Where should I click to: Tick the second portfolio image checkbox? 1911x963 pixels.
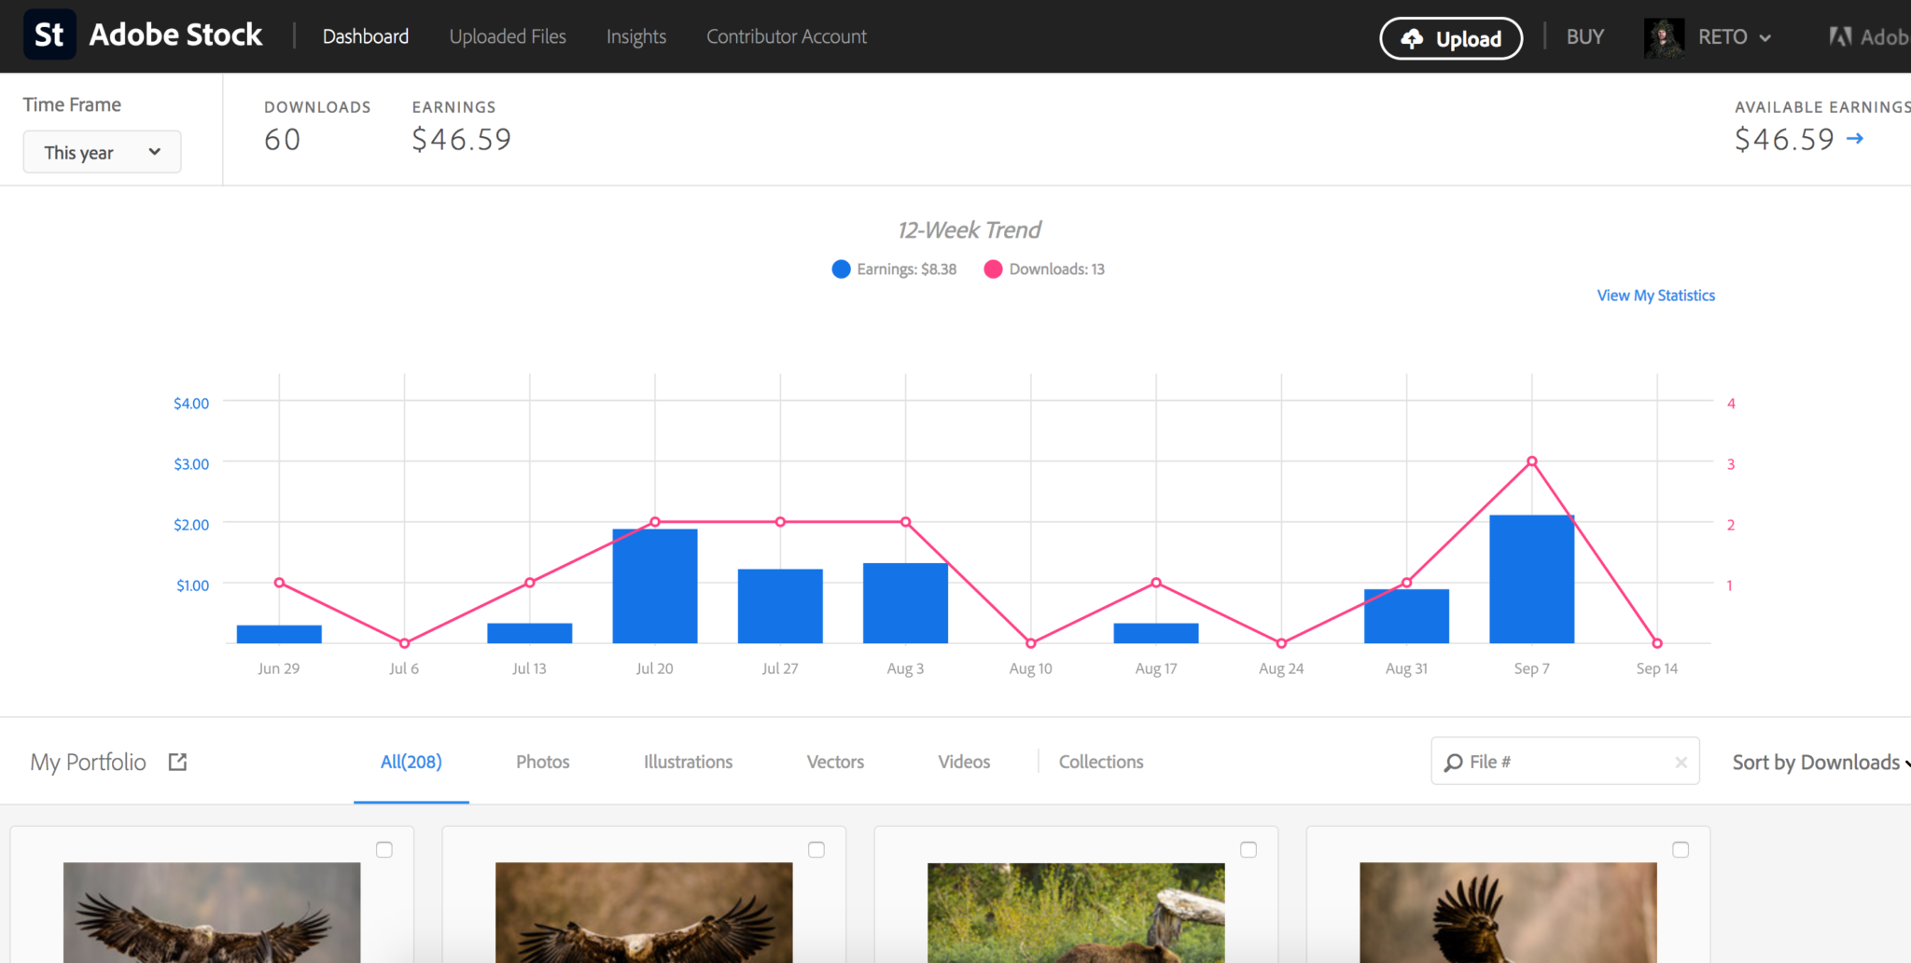tap(816, 849)
